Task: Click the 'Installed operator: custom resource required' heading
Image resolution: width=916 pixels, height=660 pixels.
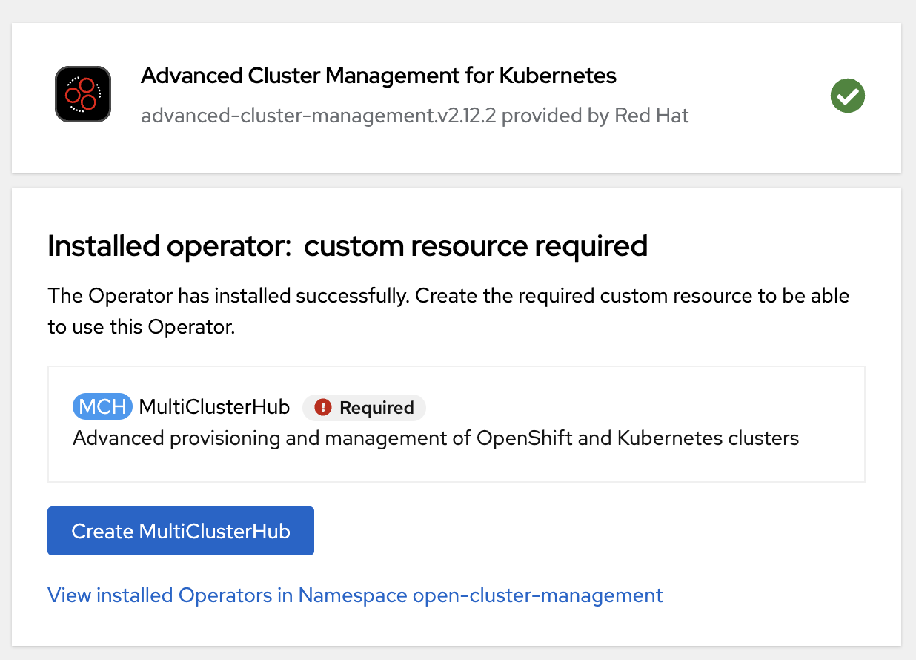Action: [348, 246]
